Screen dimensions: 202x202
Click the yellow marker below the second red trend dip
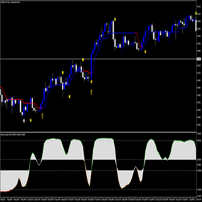145,52
